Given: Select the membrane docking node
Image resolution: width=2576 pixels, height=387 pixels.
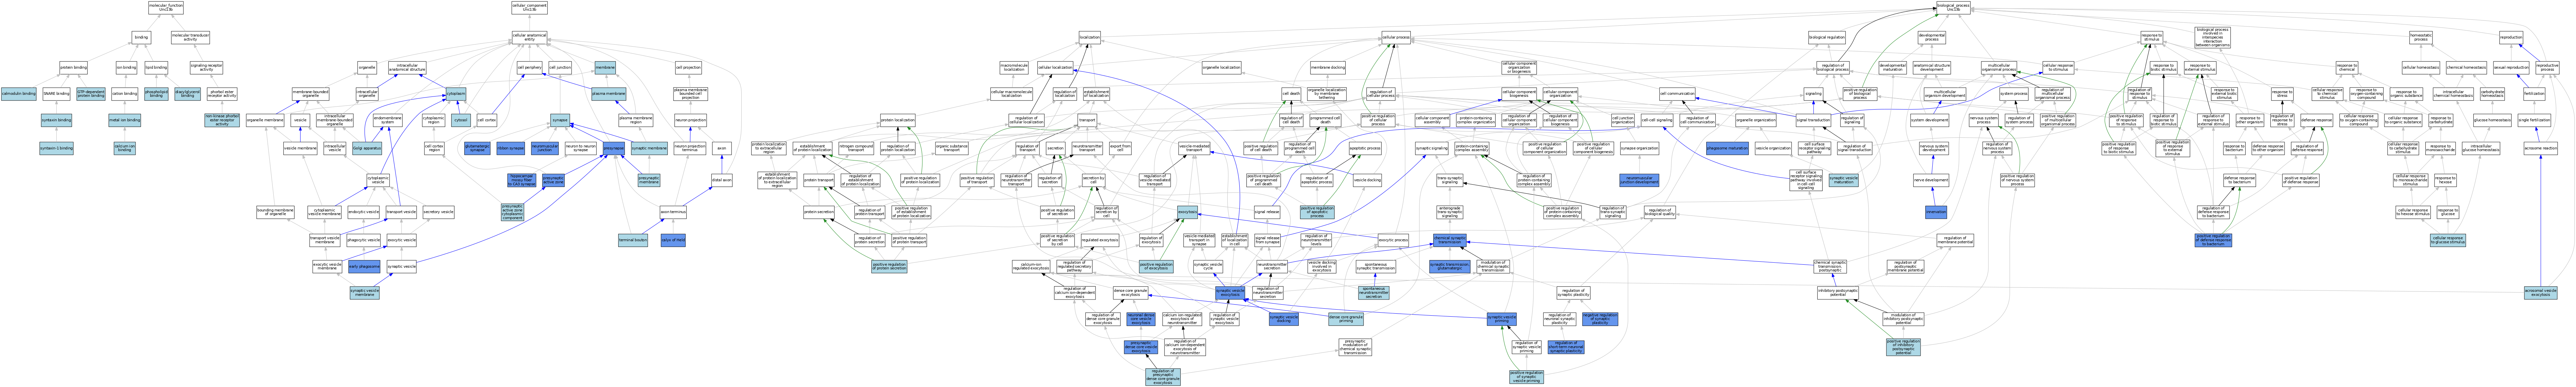Looking at the screenshot, I should click(x=1328, y=68).
